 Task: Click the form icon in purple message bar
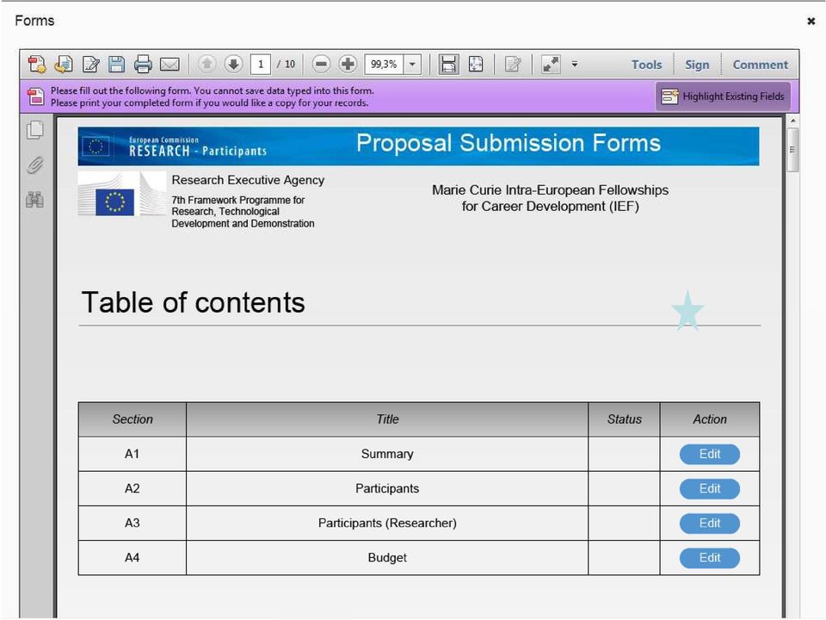(36, 96)
